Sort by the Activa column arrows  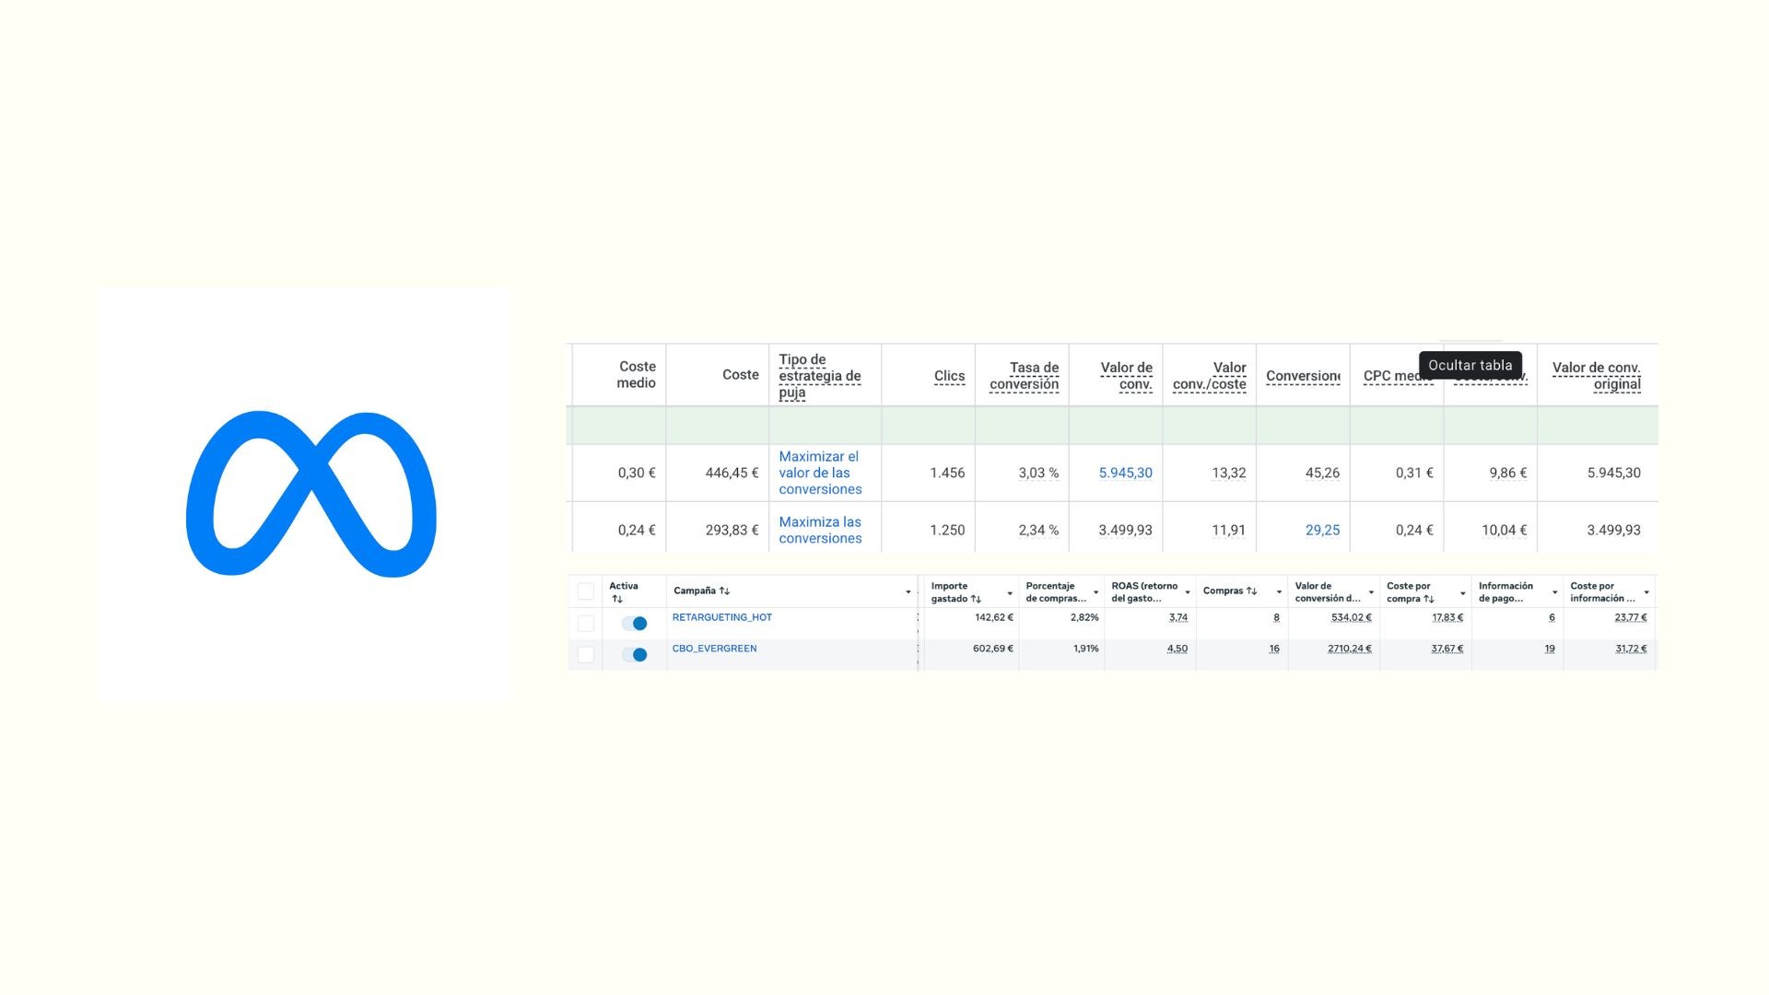pyautogui.click(x=617, y=599)
